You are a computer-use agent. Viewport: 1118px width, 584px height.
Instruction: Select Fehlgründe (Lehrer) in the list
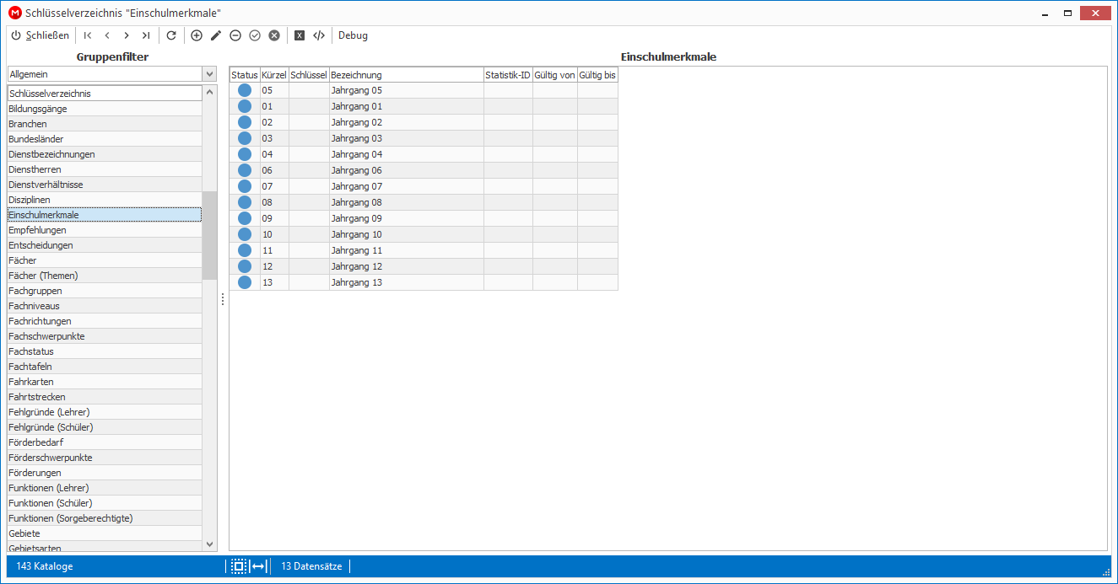coord(105,412)
